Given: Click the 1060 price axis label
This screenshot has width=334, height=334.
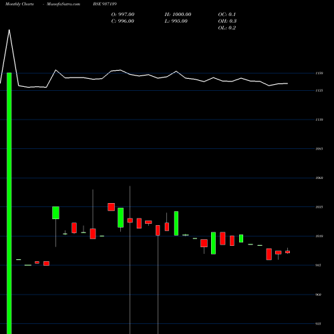Looking at the screenshot, I should [x=319, y=178].
